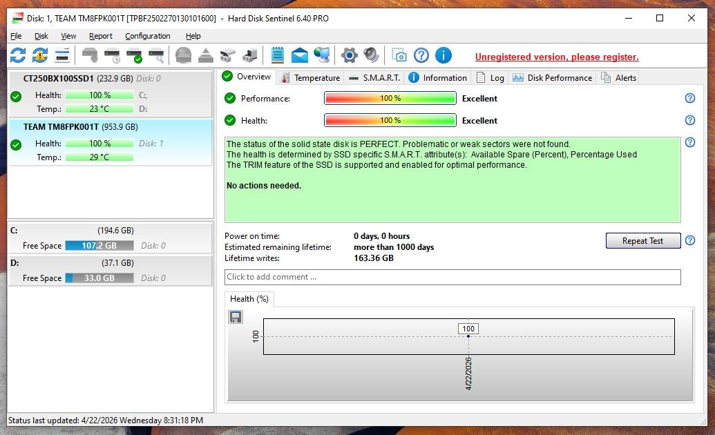Click the 'Unregistered version, please register' link
This screenshot has height=435, width=715.
tap(556, 57)
